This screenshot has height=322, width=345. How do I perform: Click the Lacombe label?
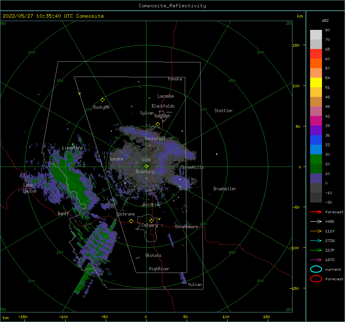pyautogui.click(x=166, y=96)
